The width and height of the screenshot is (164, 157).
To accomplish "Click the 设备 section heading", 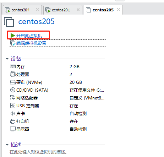I will click(x=16, y=59).
